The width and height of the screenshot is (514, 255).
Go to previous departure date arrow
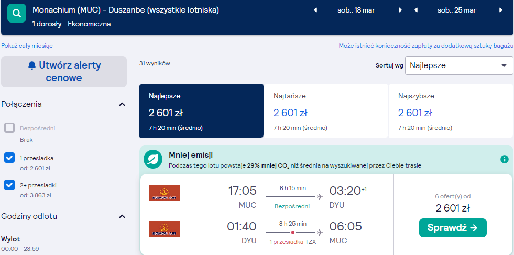(x=315, y=10)
